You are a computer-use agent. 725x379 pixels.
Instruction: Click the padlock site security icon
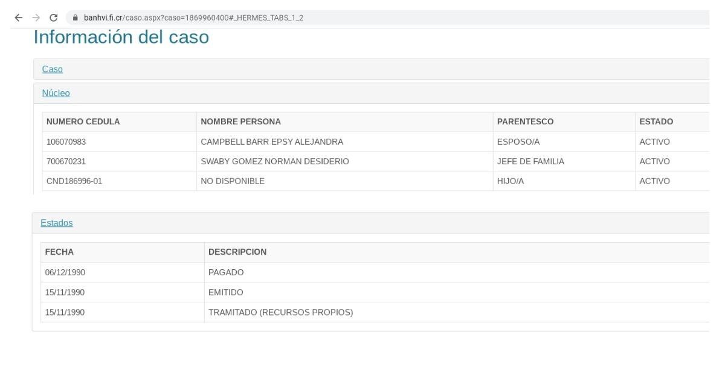76,18
